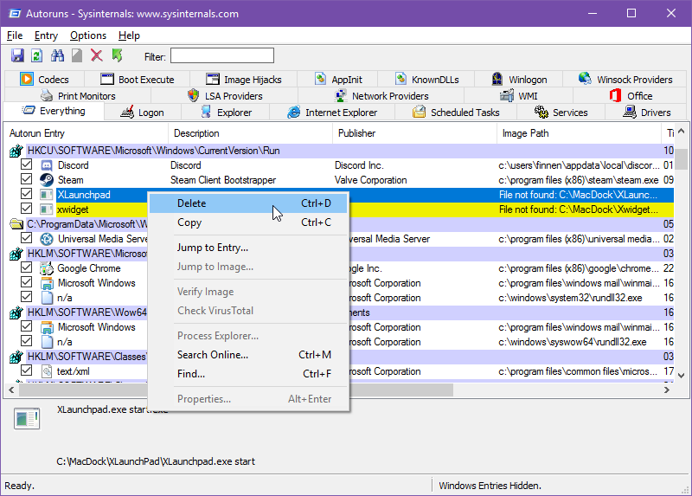Switch to the Drivers tab
692x496 pixels.
point(646,113)
